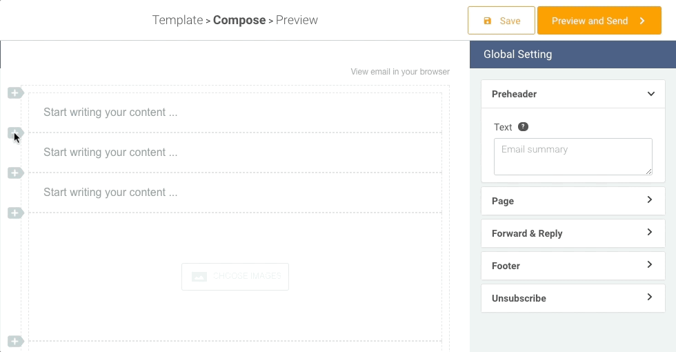Click the add-block plus icon above second content row
Viewport: 676px width, 352px height.
(15, 133)
